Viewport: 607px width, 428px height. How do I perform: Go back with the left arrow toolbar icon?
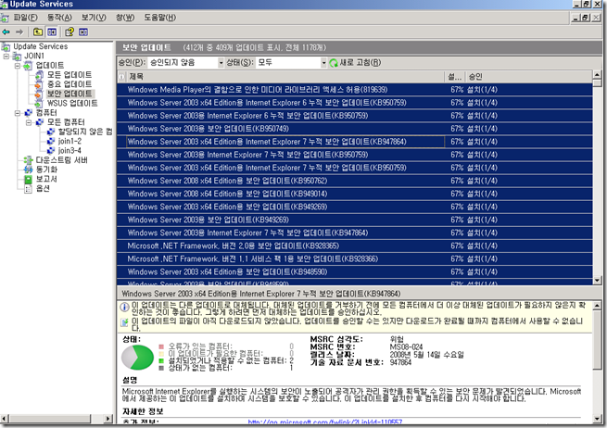coord(6,32)
